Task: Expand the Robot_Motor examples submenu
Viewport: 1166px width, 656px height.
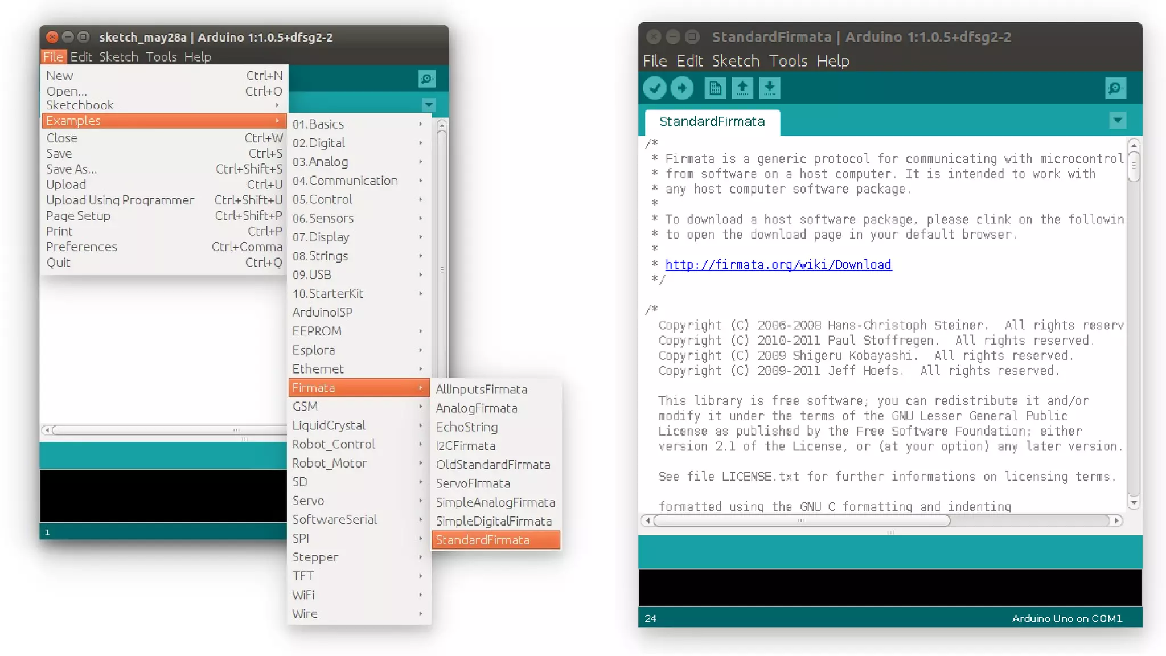Action: [x=359, y=462]
